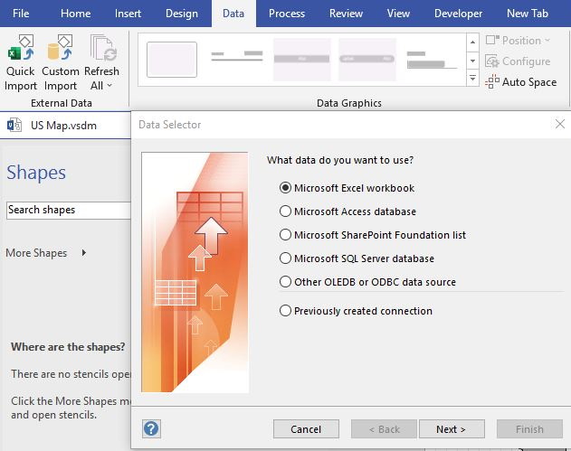Expand the More Shapes arrow

(84, 253)
